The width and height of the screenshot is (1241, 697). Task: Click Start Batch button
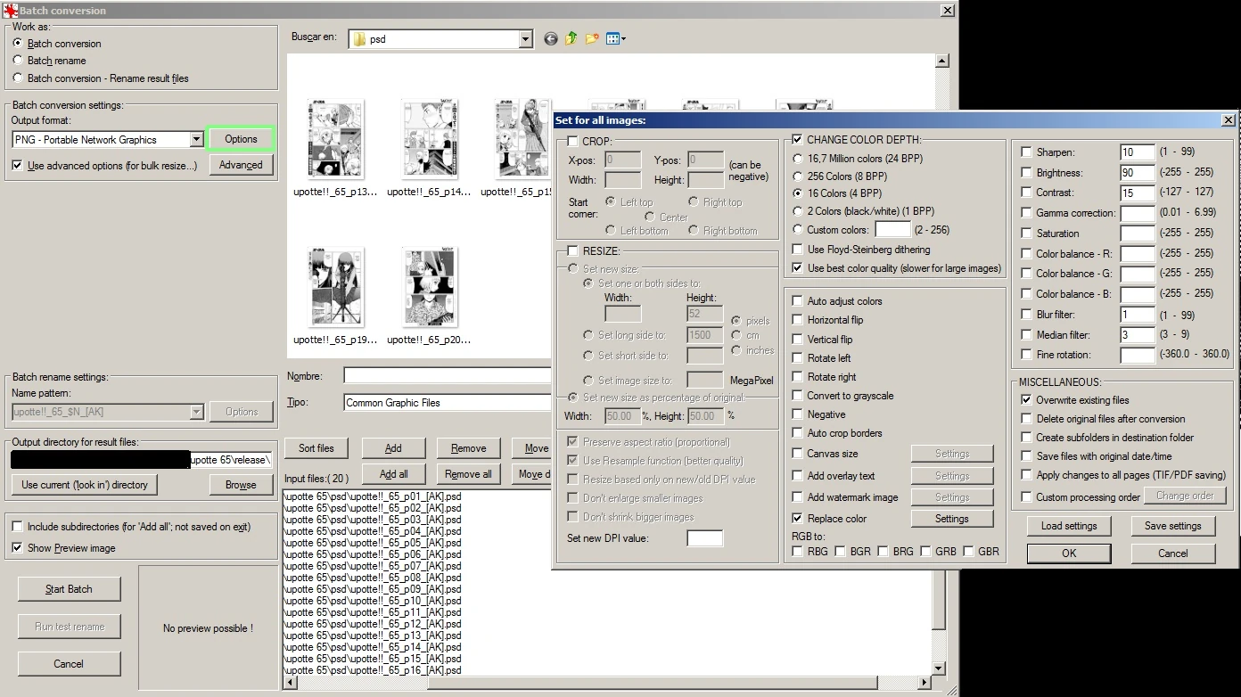(69, 589)
